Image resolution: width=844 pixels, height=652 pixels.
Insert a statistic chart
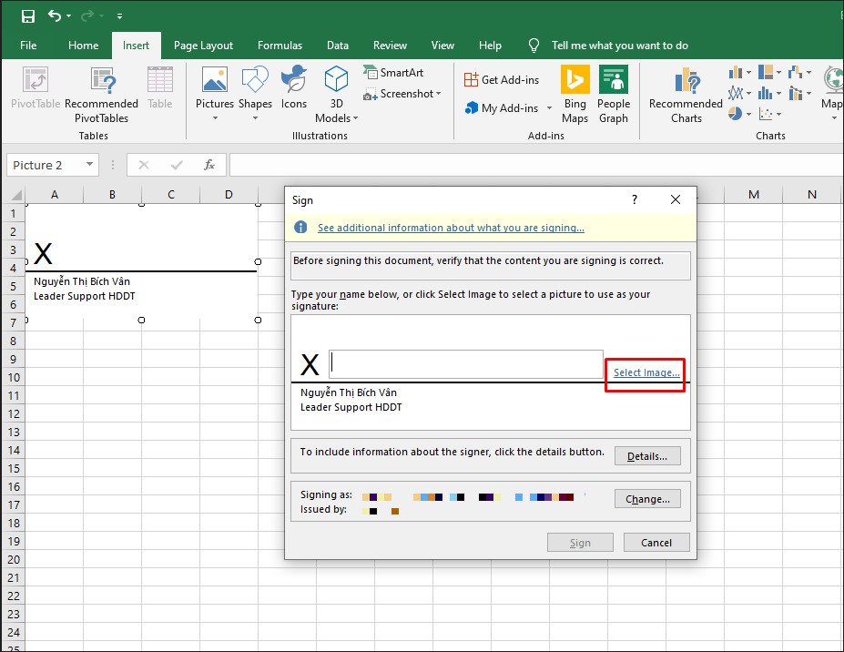coord(769,93)
